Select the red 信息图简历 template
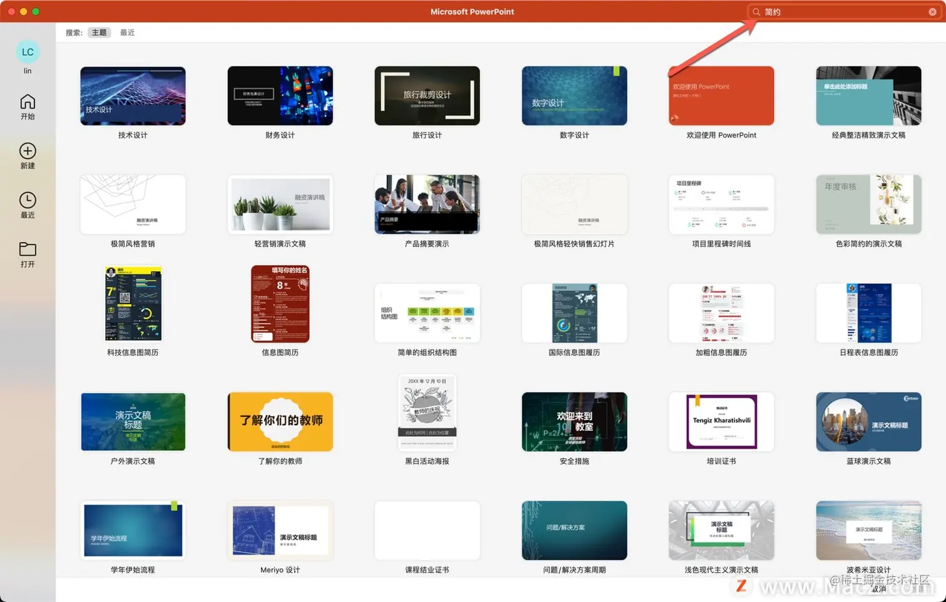 tap(280, 304)
